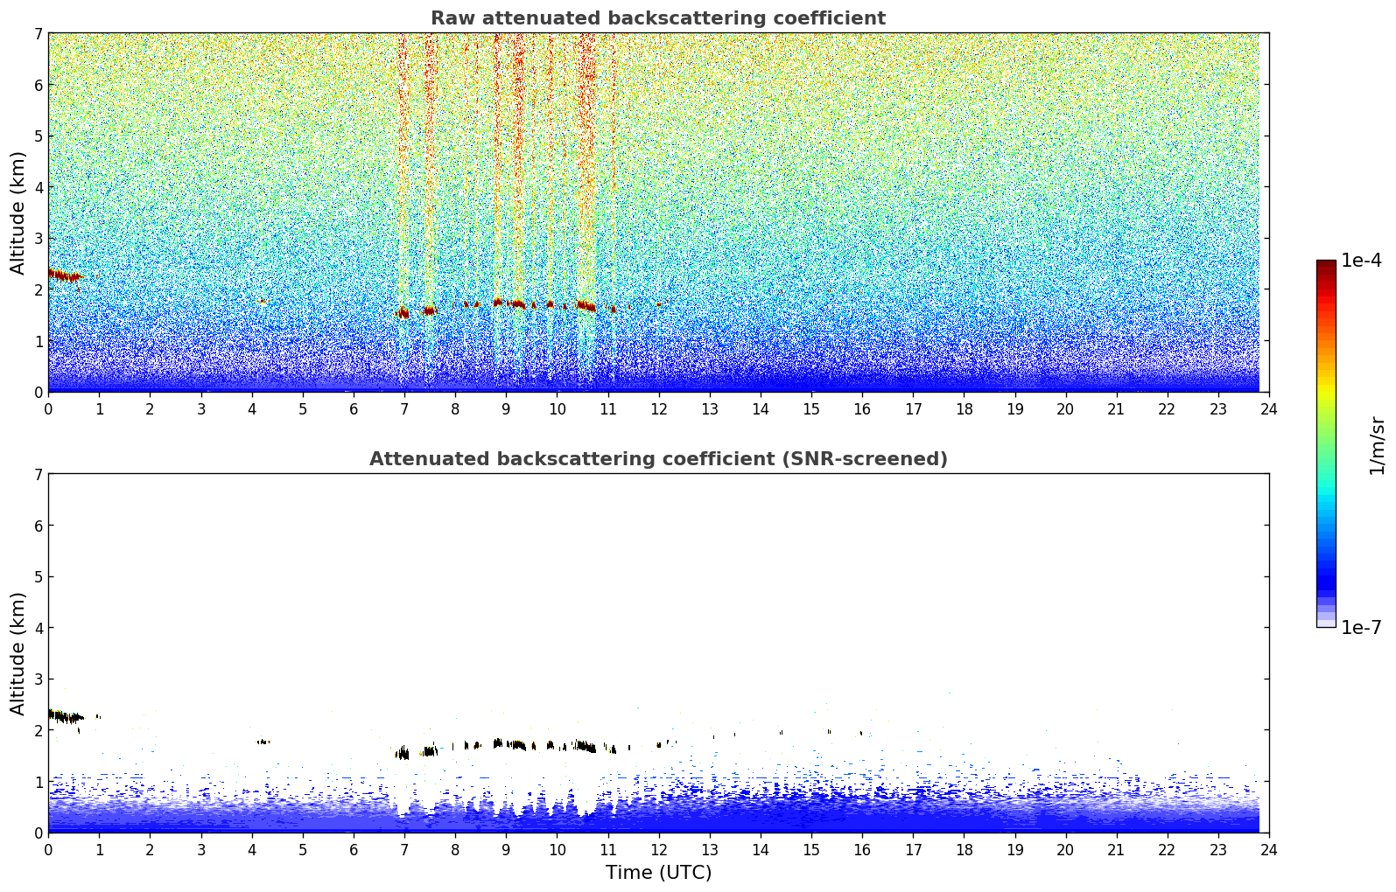This screenshot has width=1396, height=892.
Task: Click the '1e-4' colorbar maximum label
Action: [1361, 261]
